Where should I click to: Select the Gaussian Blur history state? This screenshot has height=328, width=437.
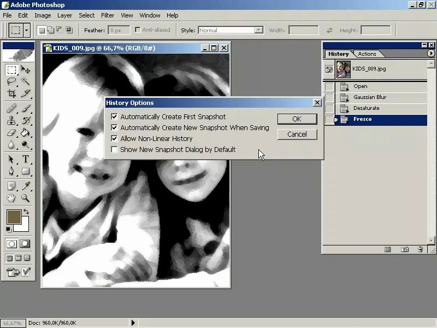point(381,97)
